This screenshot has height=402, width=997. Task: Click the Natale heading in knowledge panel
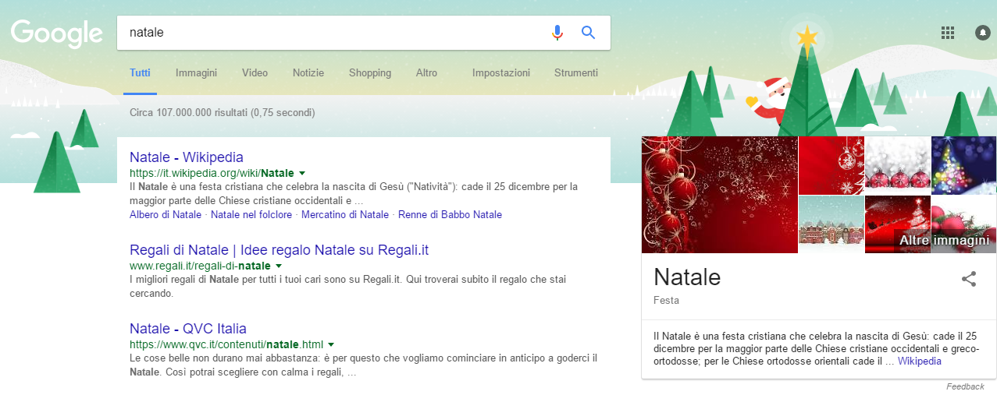pyautogui.click(x=687, y=277)
